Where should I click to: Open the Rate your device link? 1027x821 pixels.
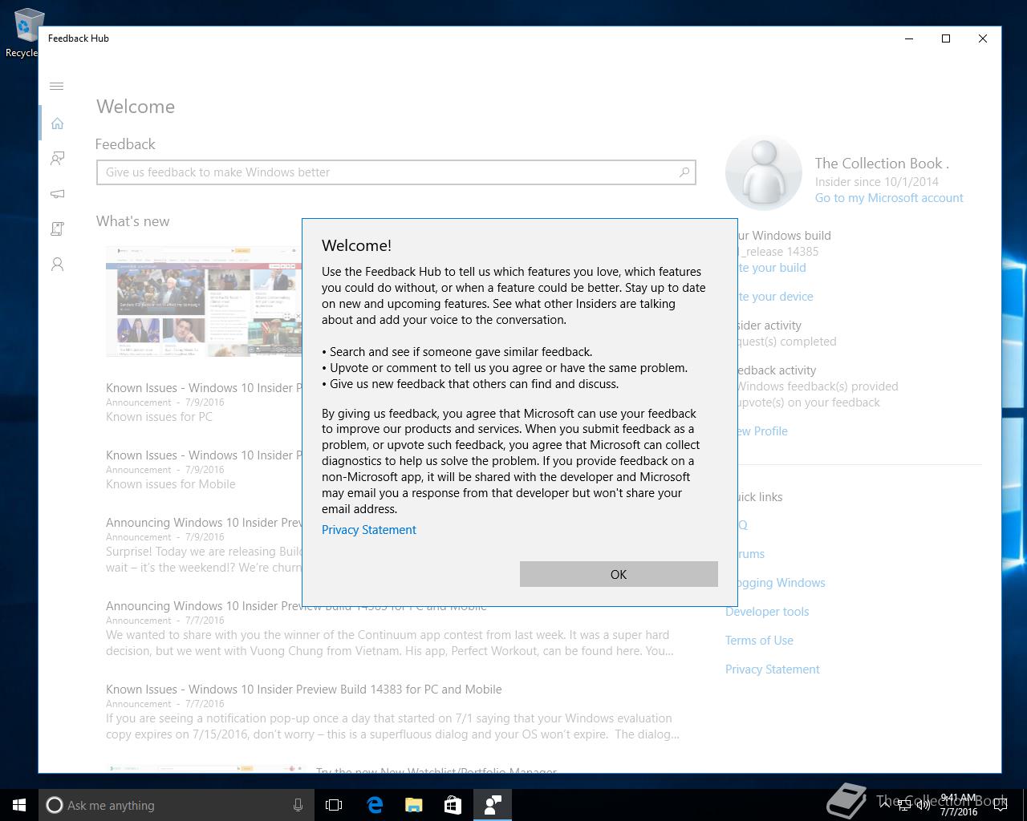click(x=775, y=297)
